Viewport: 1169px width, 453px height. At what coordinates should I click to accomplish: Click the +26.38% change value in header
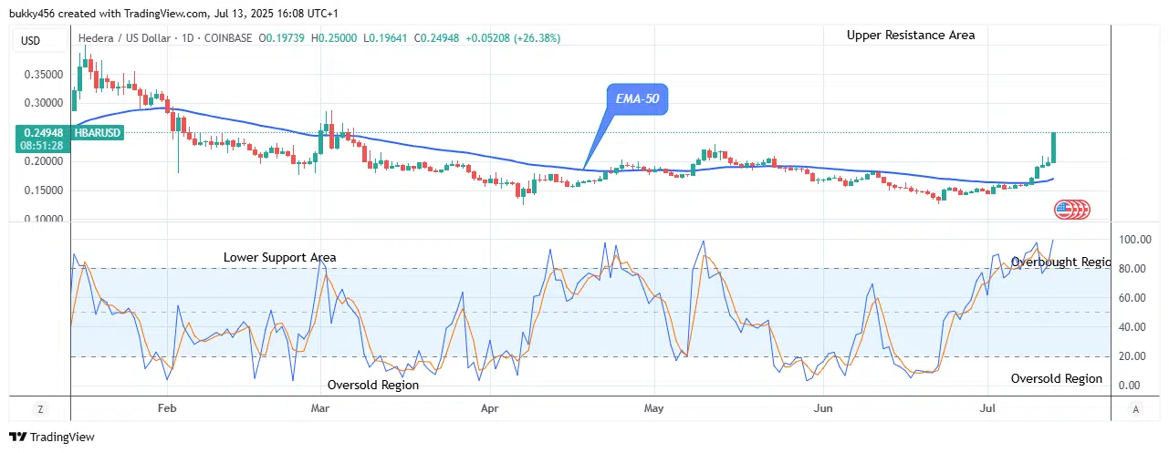coord(526,38)
